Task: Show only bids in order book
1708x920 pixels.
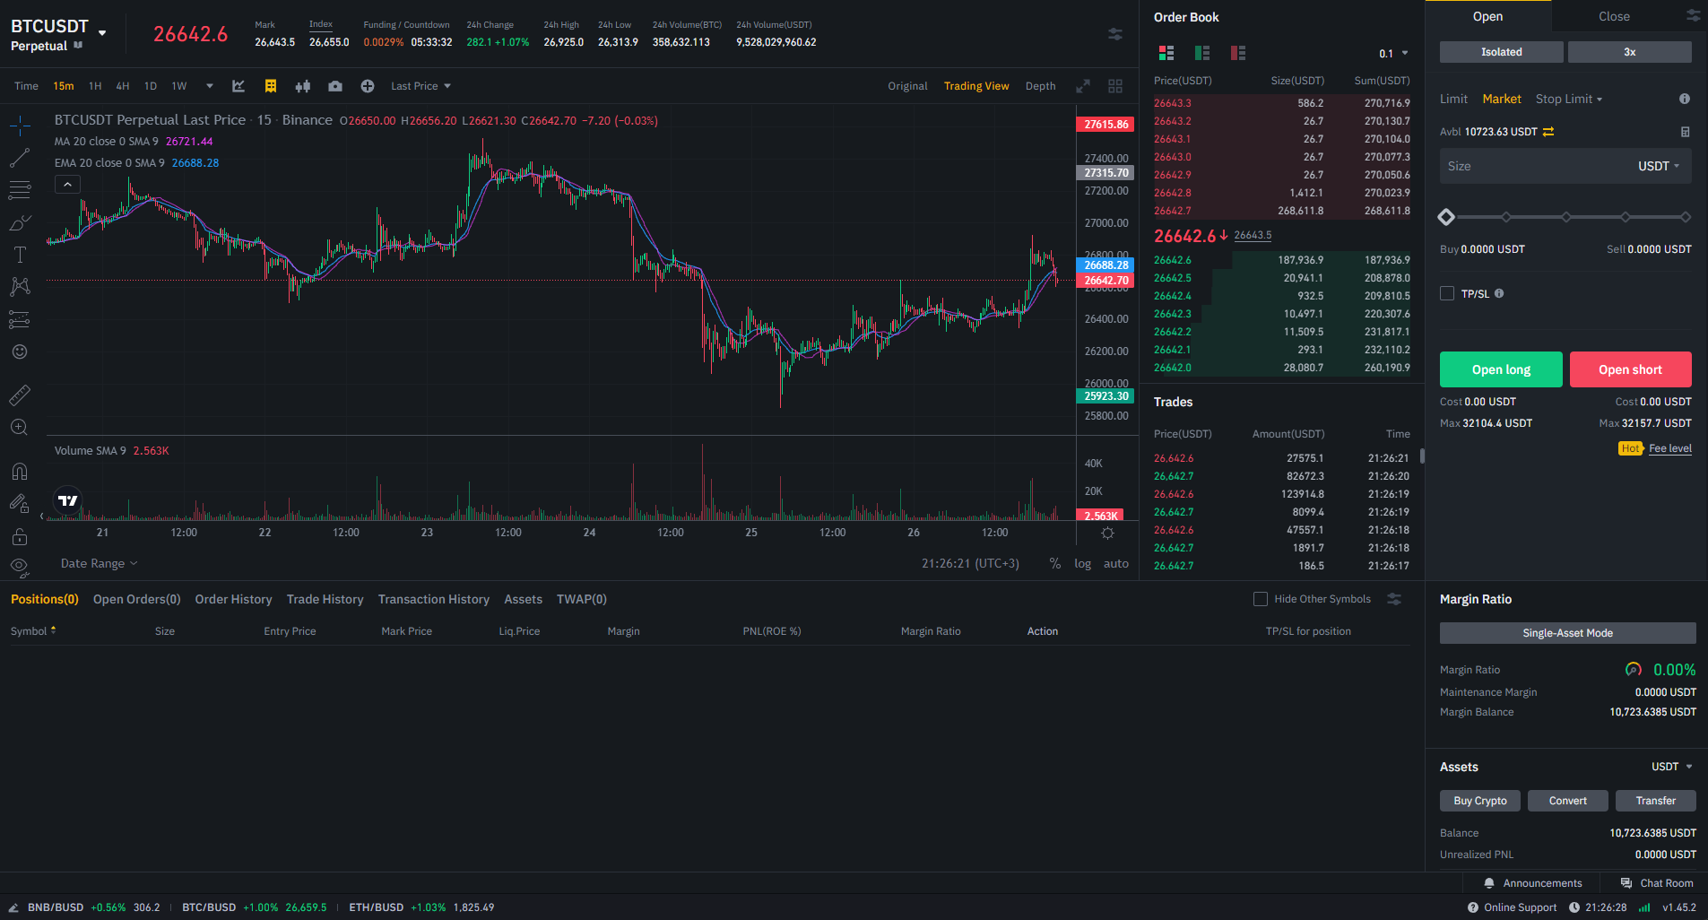Action: pos(1202,53)
